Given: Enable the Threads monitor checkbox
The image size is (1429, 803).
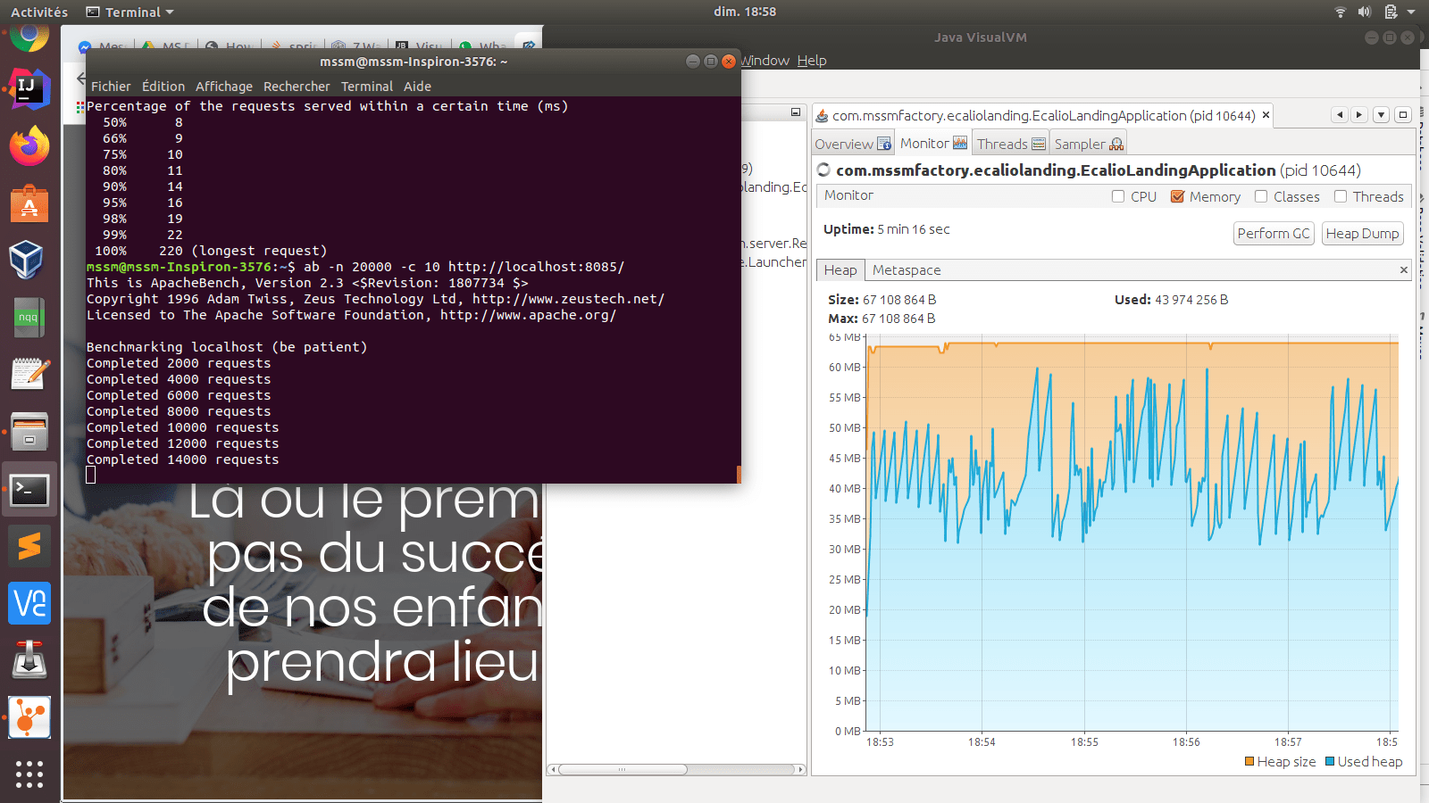Looking at the screenshot, I should click(1341, 196).
